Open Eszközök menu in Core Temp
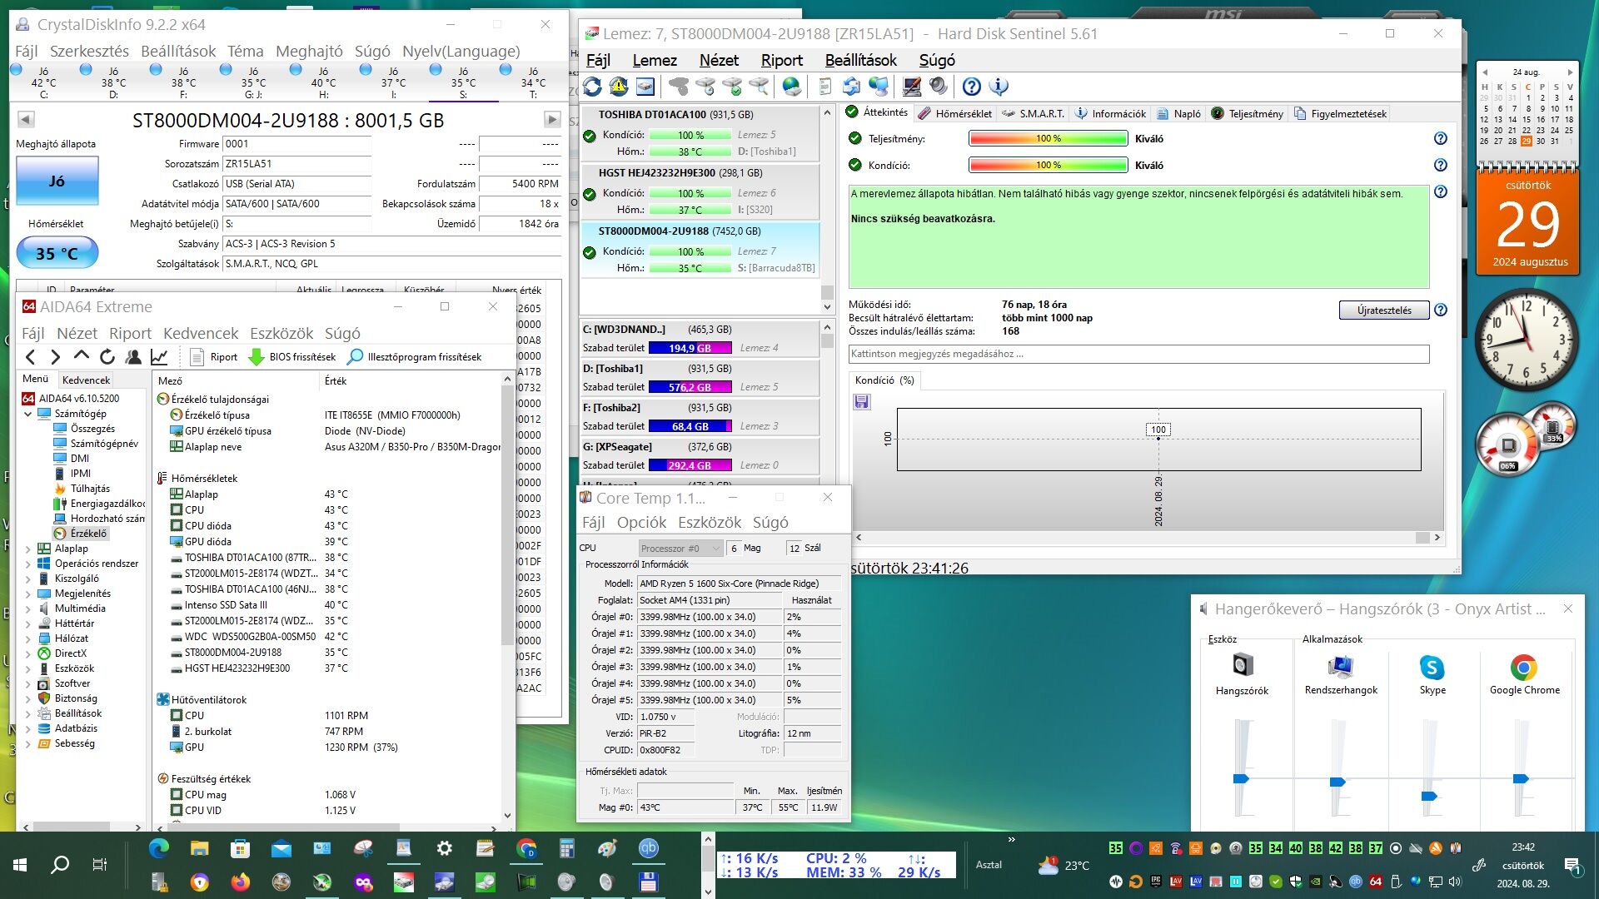Screen dimensions: 1599x899 click(710, 523)
